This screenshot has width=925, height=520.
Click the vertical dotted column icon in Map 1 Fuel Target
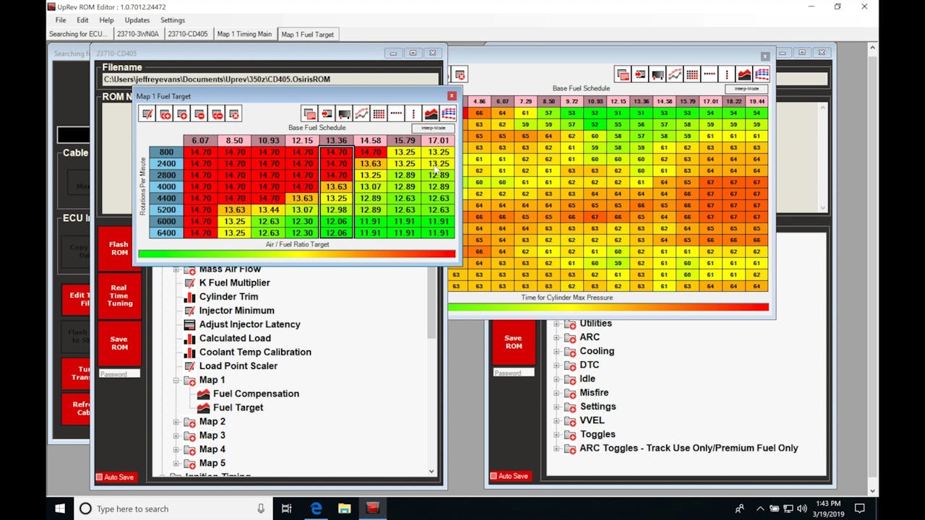tap(413, 113)
